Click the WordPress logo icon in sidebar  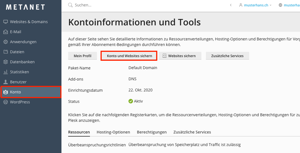(x=5, y=102)
